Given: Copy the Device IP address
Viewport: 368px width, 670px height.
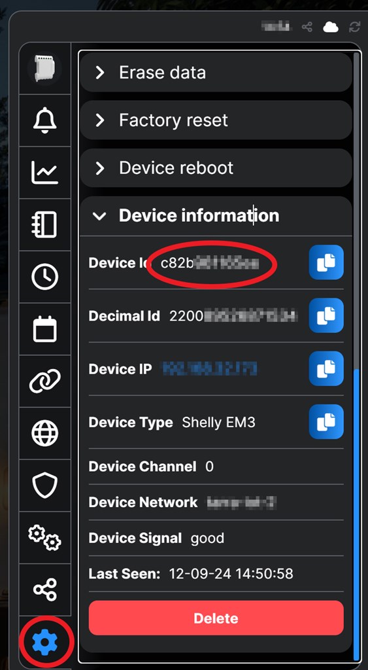Looking at the screenshot, I should 326,369.
